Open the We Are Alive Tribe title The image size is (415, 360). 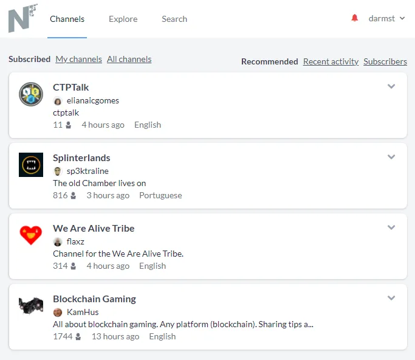(94, 228)
